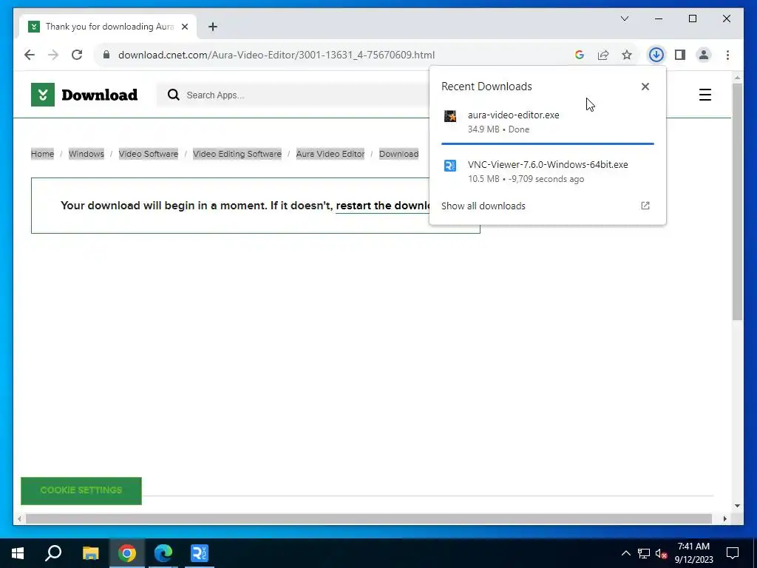This screenshot has width=757, height=568.
Task: Close the Recent Downloads popup
Action: point(645,87)
